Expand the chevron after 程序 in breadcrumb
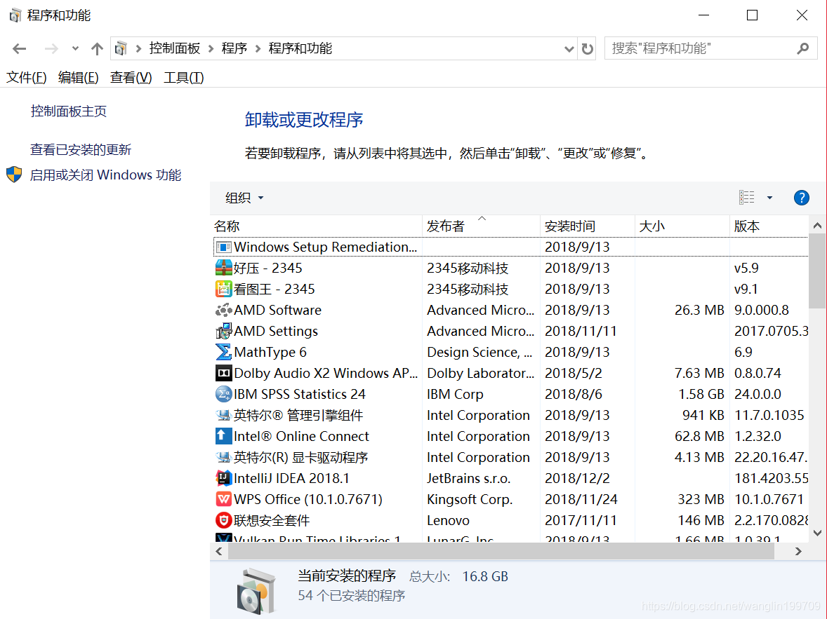 coord(258,49)
